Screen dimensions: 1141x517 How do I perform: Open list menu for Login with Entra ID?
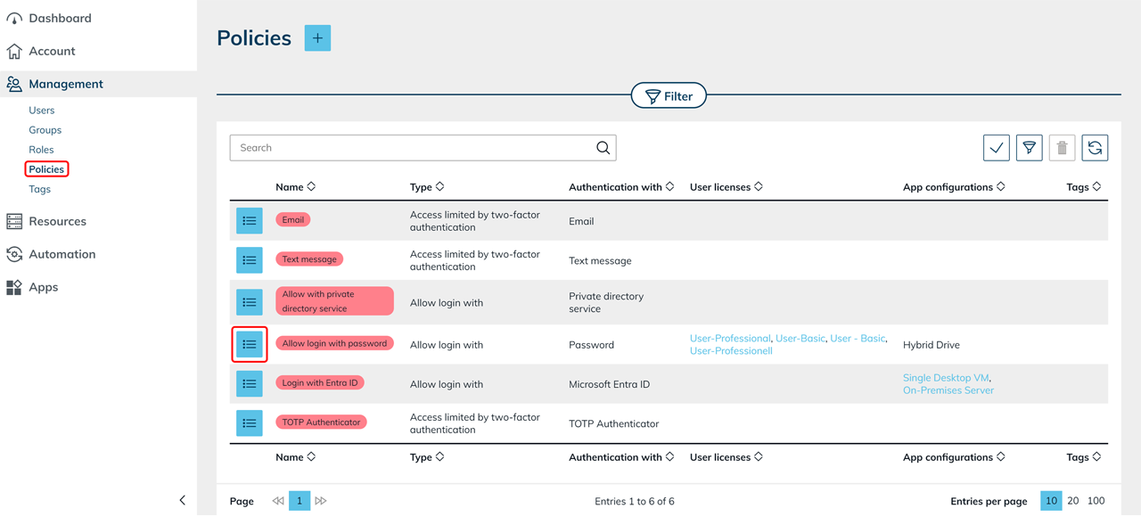250,384
